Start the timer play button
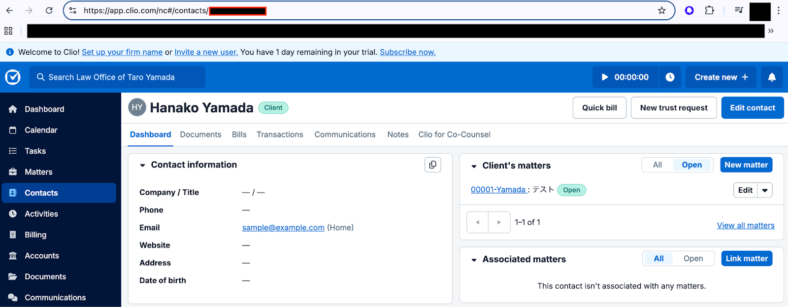 pos(605,77)
